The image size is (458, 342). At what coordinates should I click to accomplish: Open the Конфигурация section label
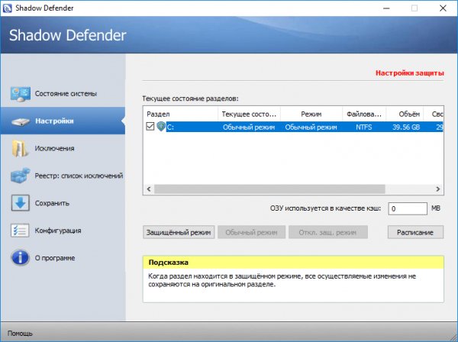[58, 231]
